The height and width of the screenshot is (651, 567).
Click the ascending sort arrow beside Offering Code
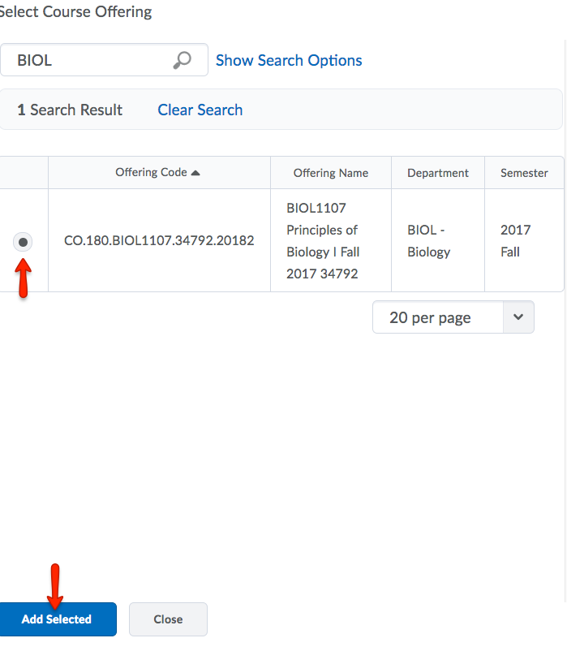[x=196, y=173]
